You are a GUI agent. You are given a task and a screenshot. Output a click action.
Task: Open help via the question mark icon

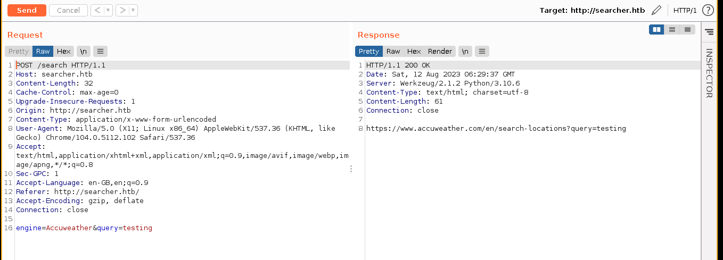(708, 10)
